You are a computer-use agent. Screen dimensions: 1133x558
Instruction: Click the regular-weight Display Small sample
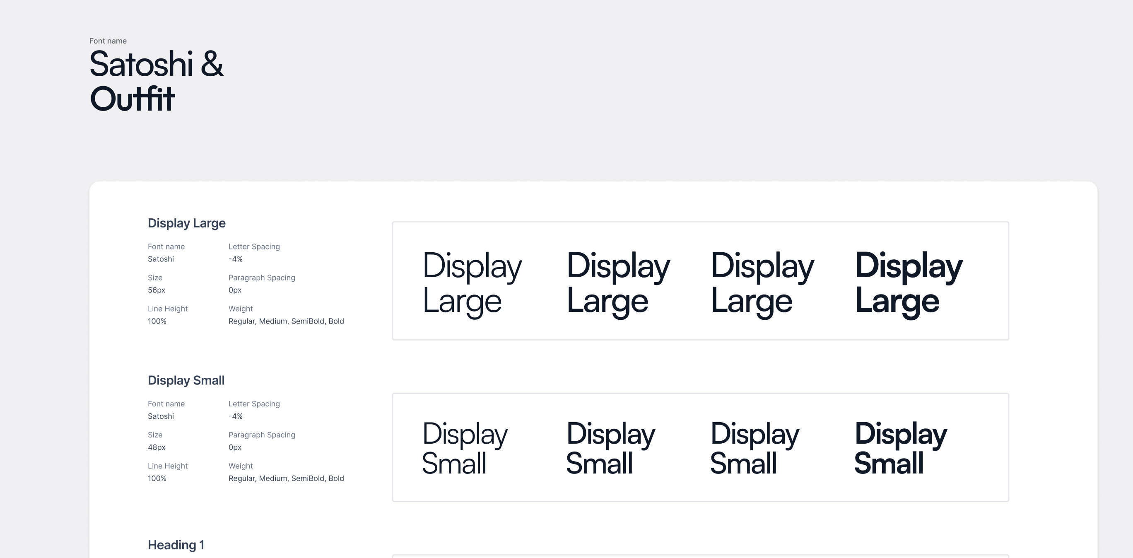[x=465, y=448]
